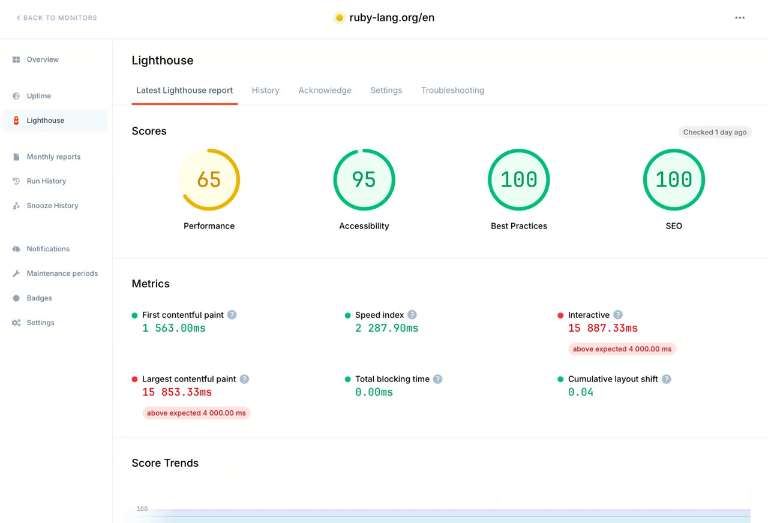Select the Latest Lighthouse report tab
Image resolution: width=768 pixels, height=523 pixels.
coord(184,91)
